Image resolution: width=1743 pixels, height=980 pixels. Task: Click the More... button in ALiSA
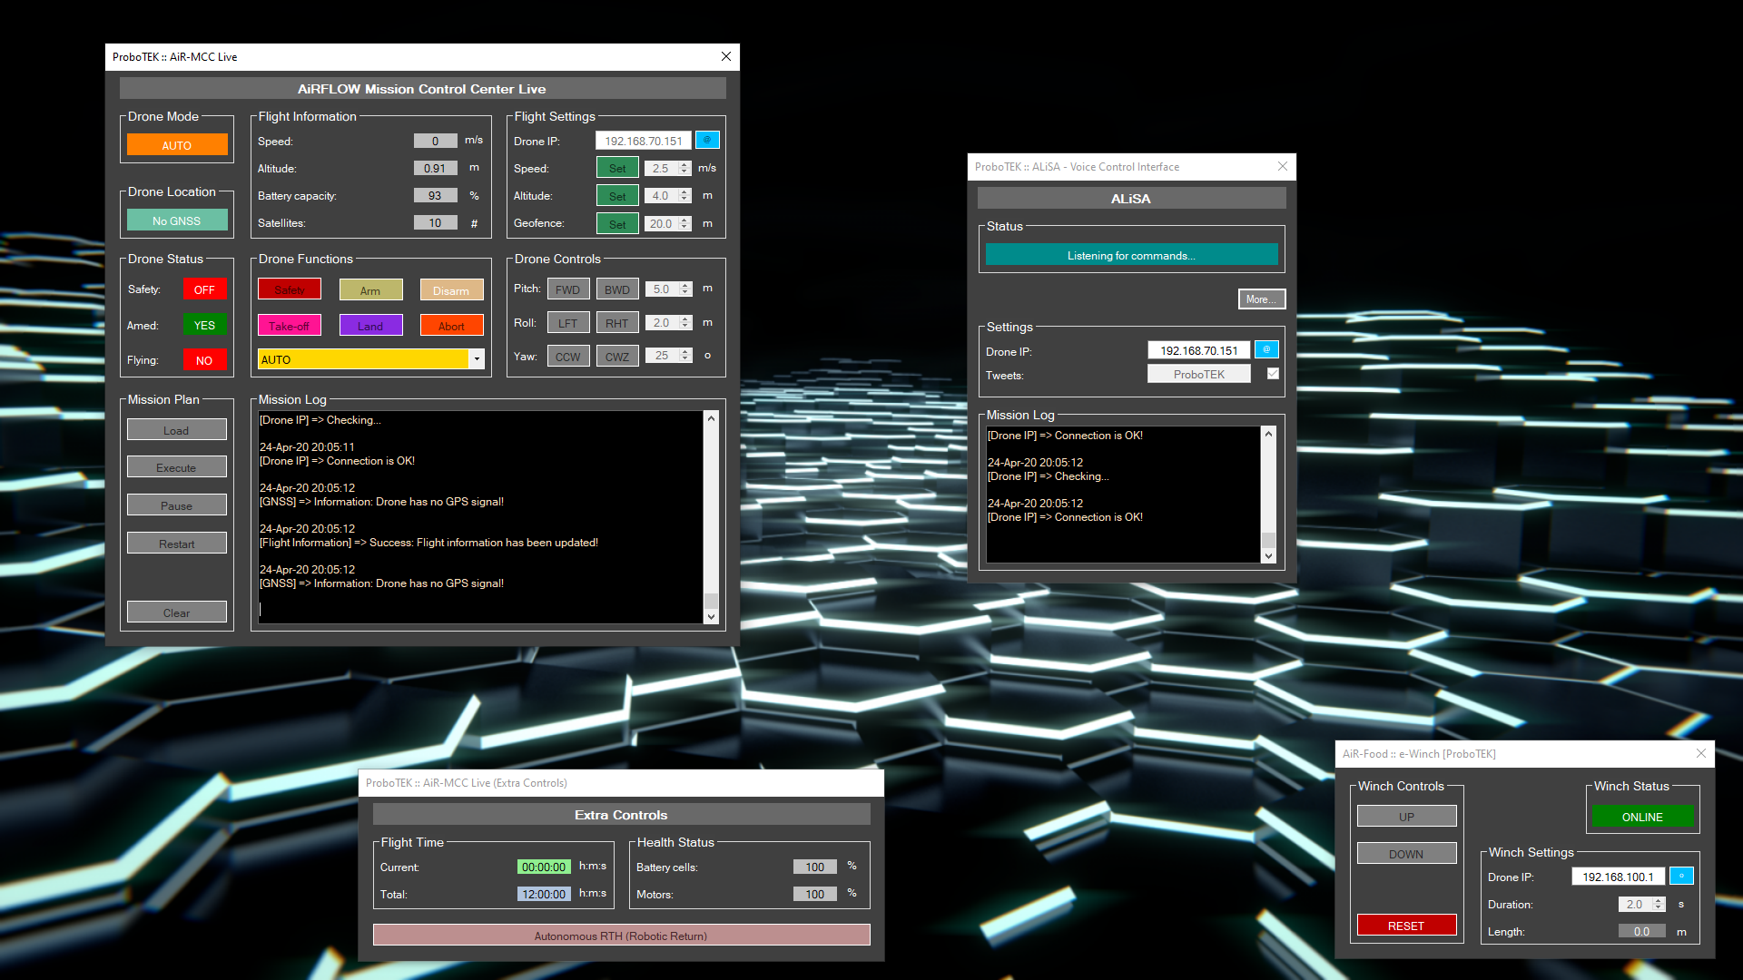tap(1261, 299)
